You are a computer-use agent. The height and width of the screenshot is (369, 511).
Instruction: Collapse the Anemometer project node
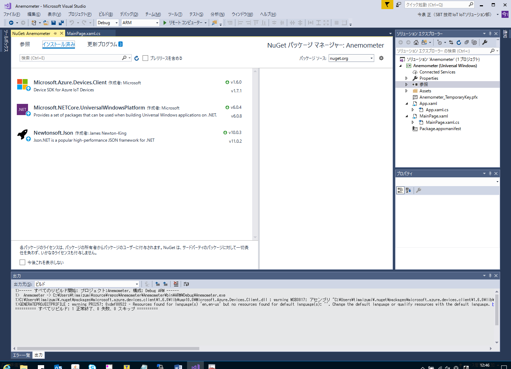(x=400, y=66)
